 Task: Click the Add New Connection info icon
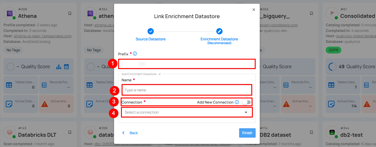point(237,102)
